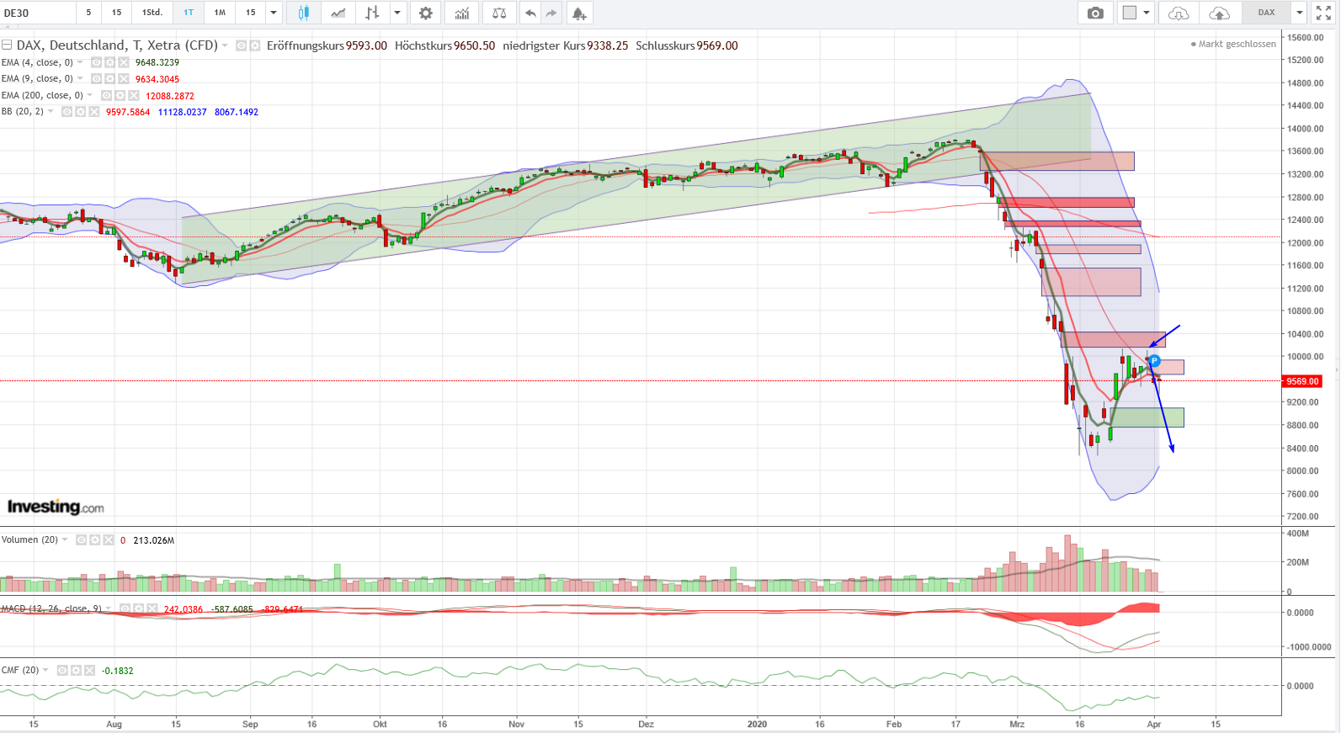The width and height of the screenshot is (1341, 733).
Task: Remove the EMA (9, close, 0) indicator
Action: tap(123, 78)
